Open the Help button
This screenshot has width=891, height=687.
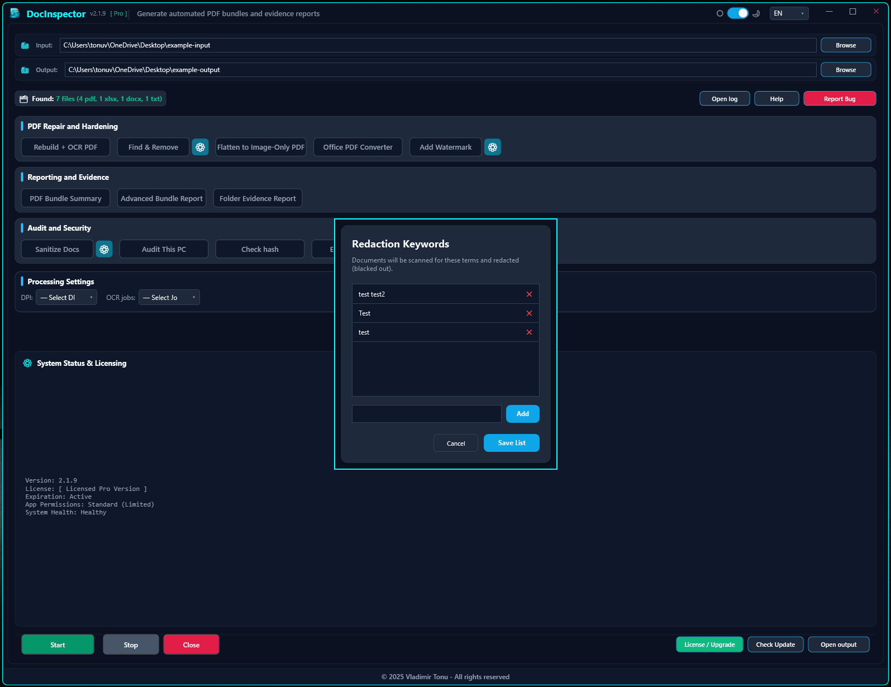(776, 99)
